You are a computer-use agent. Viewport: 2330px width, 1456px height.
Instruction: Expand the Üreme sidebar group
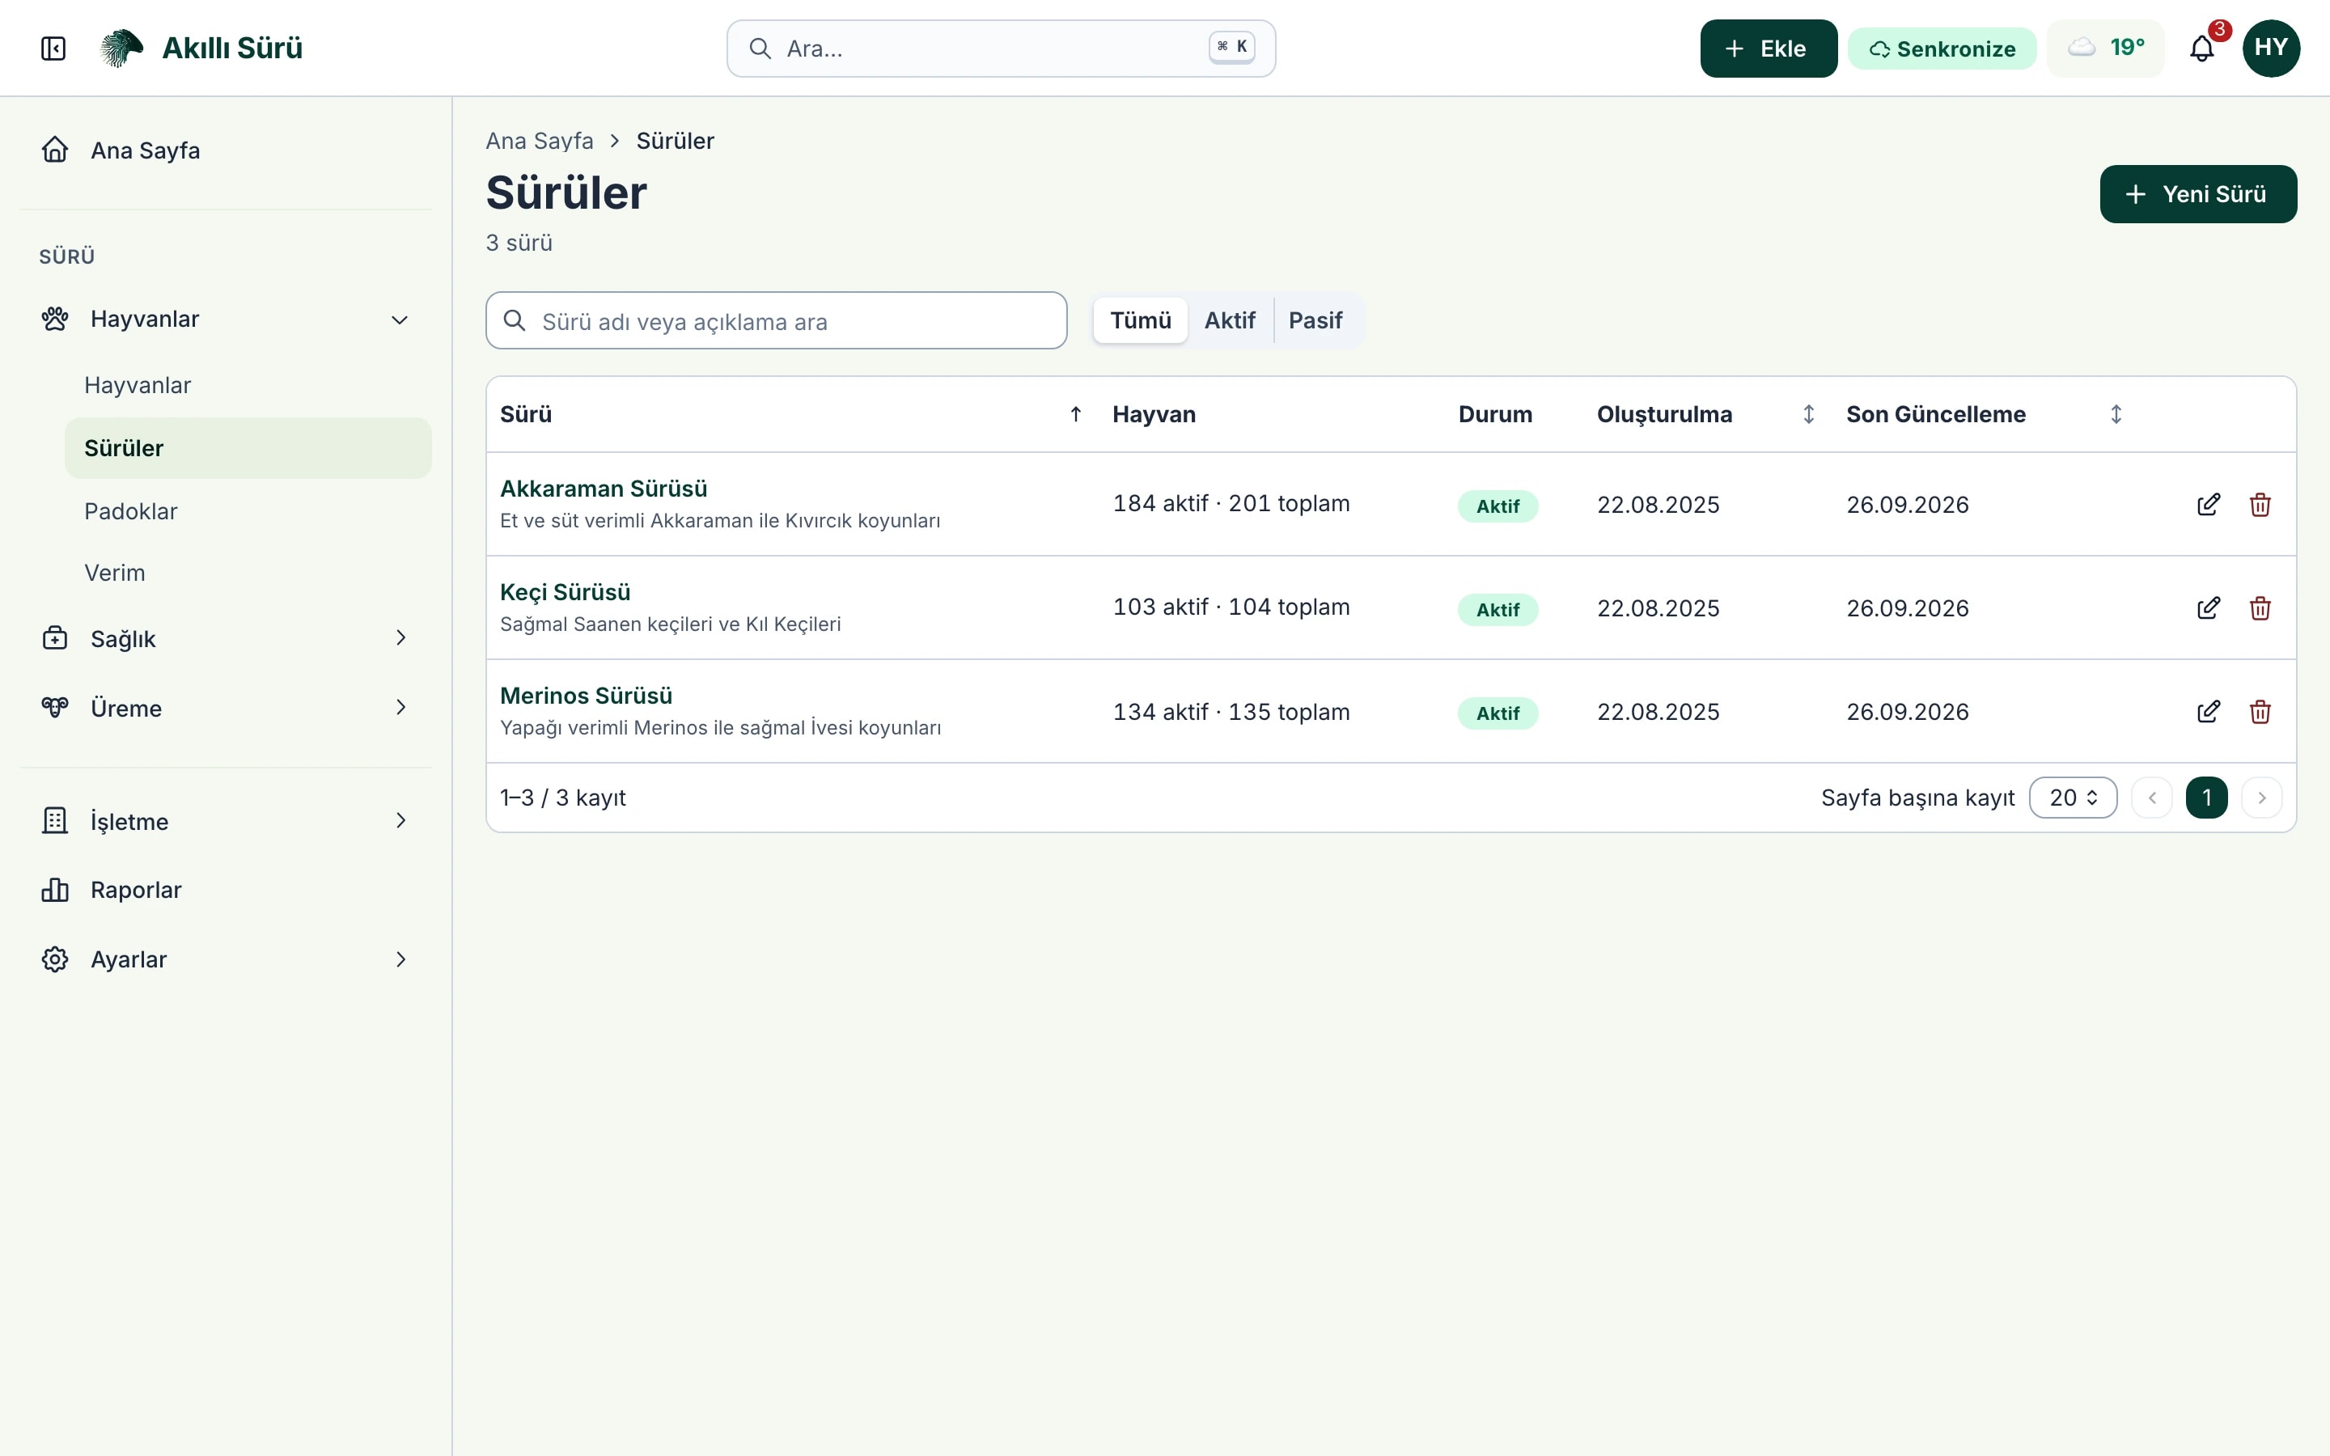(x=225, y=708)
